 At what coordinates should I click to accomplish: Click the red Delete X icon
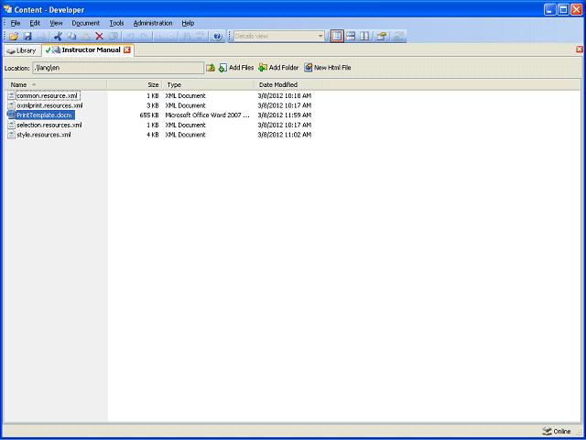[x=99, y=37]
